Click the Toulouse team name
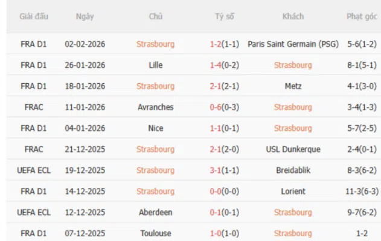The height and width of the screenshot is (241, 381). click(155, 234)
